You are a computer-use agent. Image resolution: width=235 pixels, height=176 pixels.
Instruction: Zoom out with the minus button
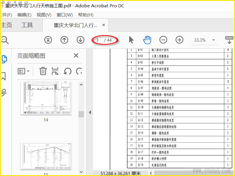point(163,40)
